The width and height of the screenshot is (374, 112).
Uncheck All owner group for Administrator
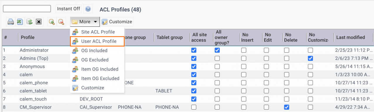click(217, 50)
